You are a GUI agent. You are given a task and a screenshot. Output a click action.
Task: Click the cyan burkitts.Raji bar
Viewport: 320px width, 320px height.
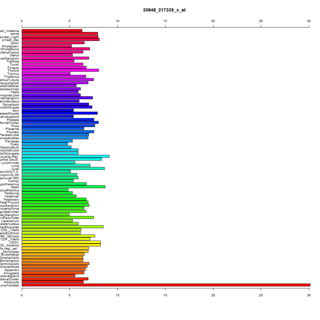click(66, 156)
